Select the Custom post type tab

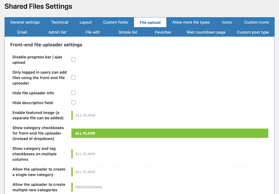[253, 32]
